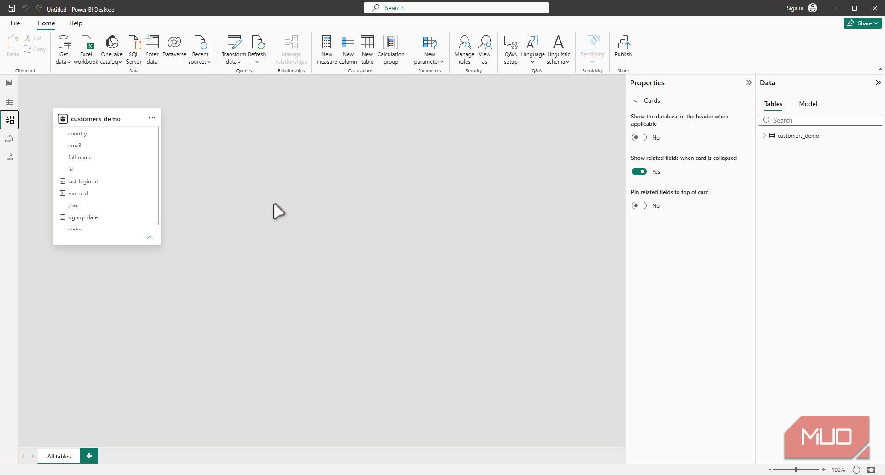Click the View as roles button
Viewport: 885px width, 475px height.
click(484, 50)
